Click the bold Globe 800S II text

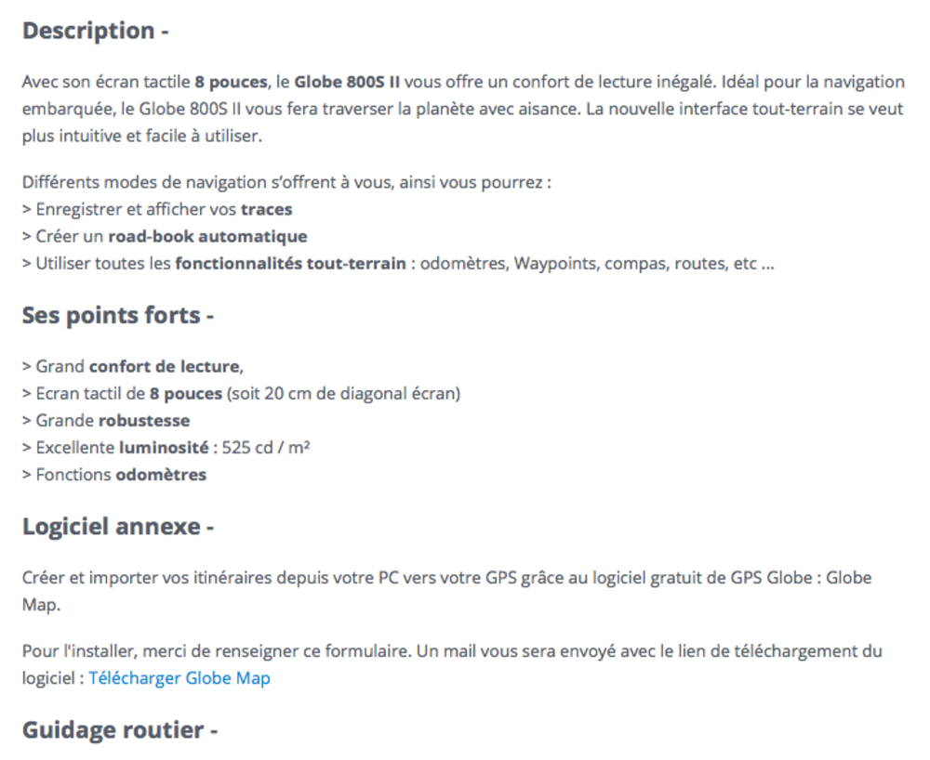[x=347, y=82]
